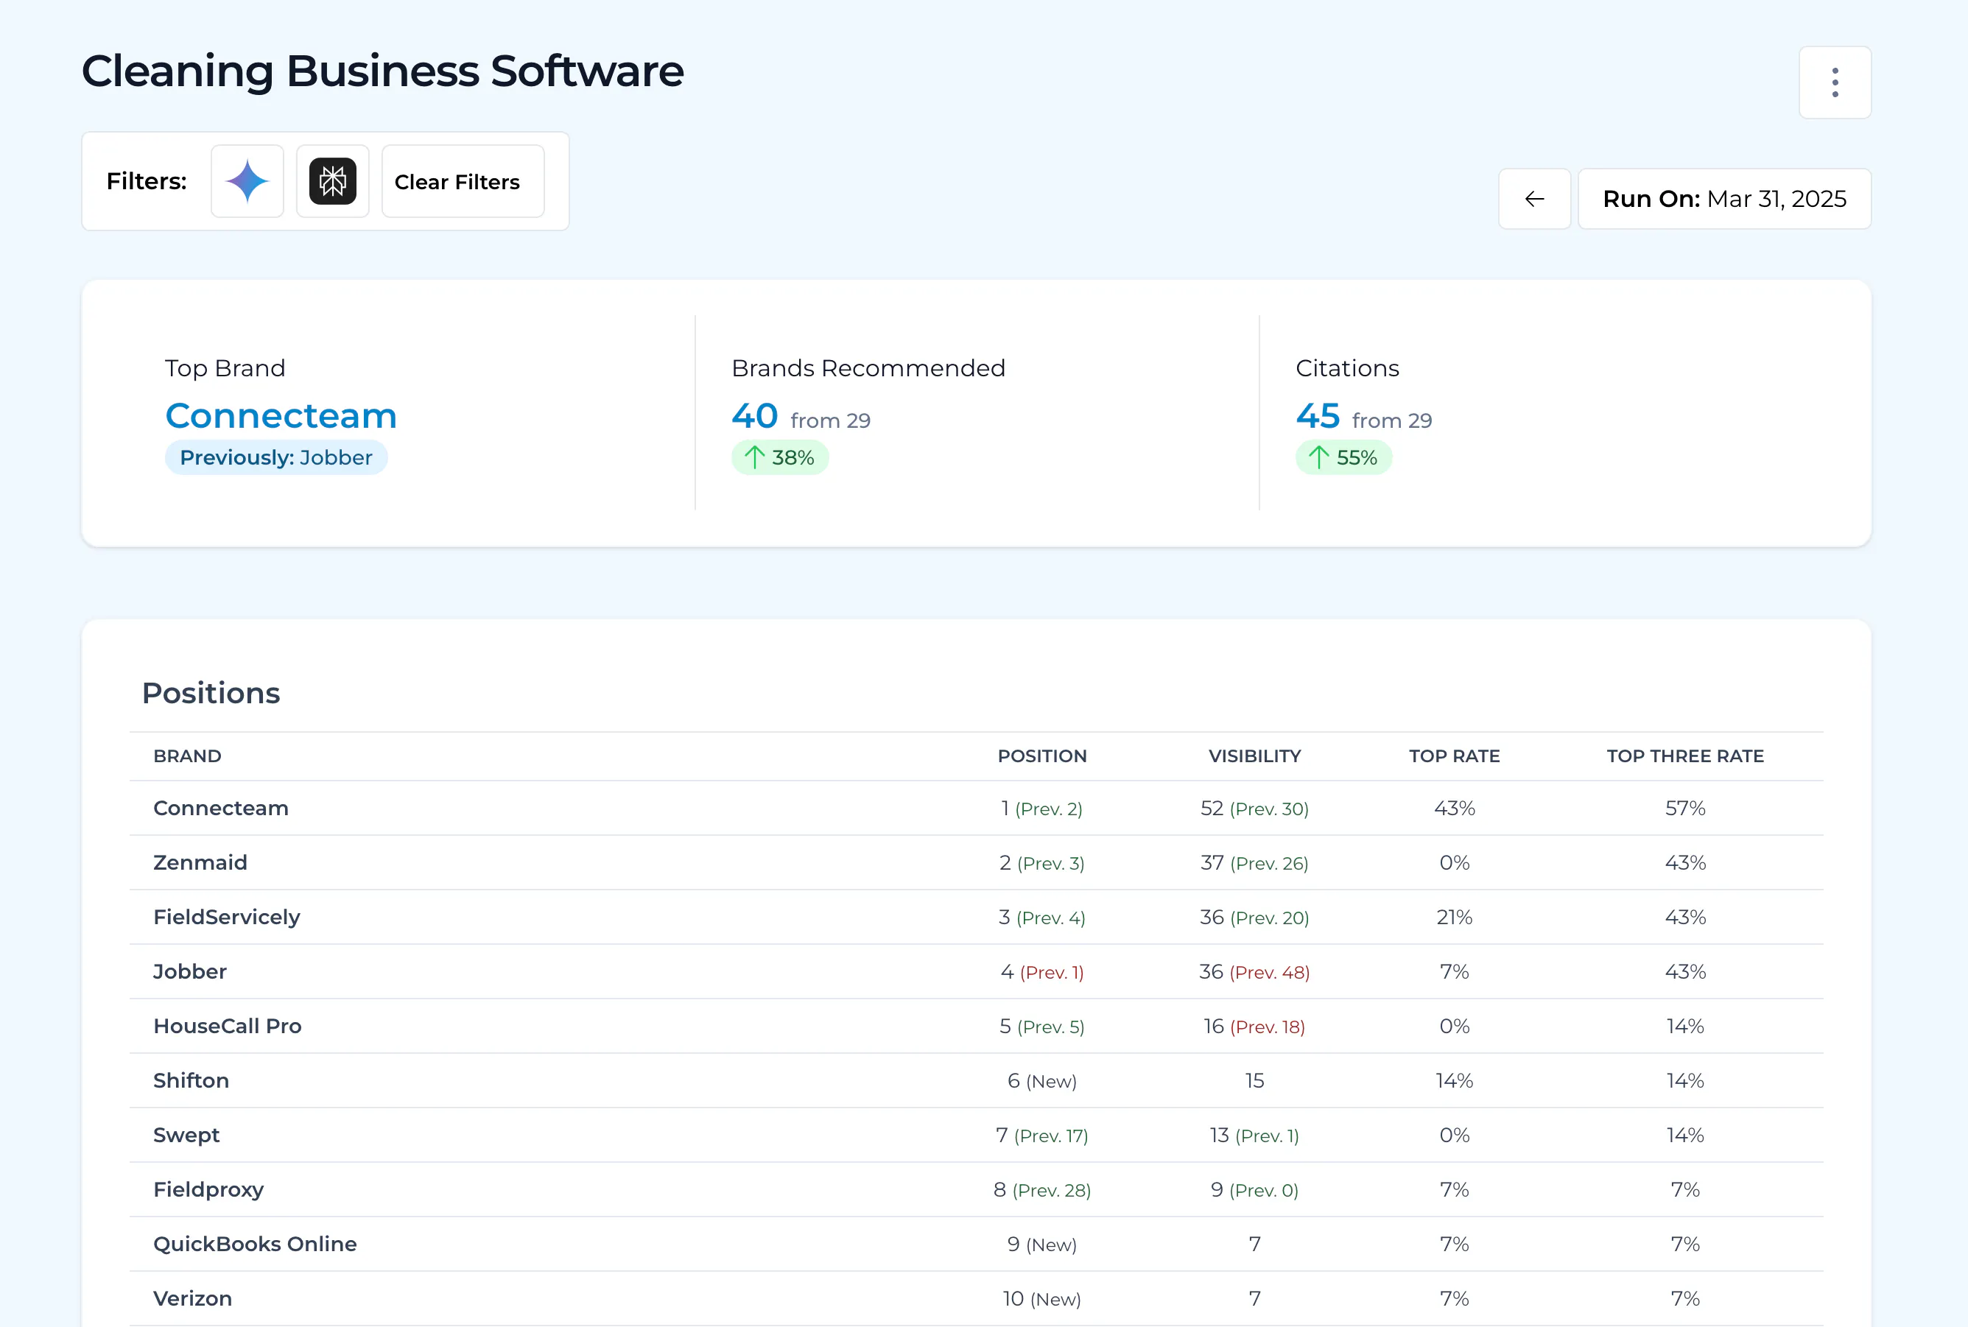Select the FieldServicely brand row

tap(976, 917)
